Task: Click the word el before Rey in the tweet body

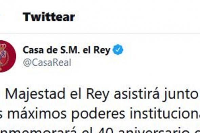Action: [x=76, y=94]
